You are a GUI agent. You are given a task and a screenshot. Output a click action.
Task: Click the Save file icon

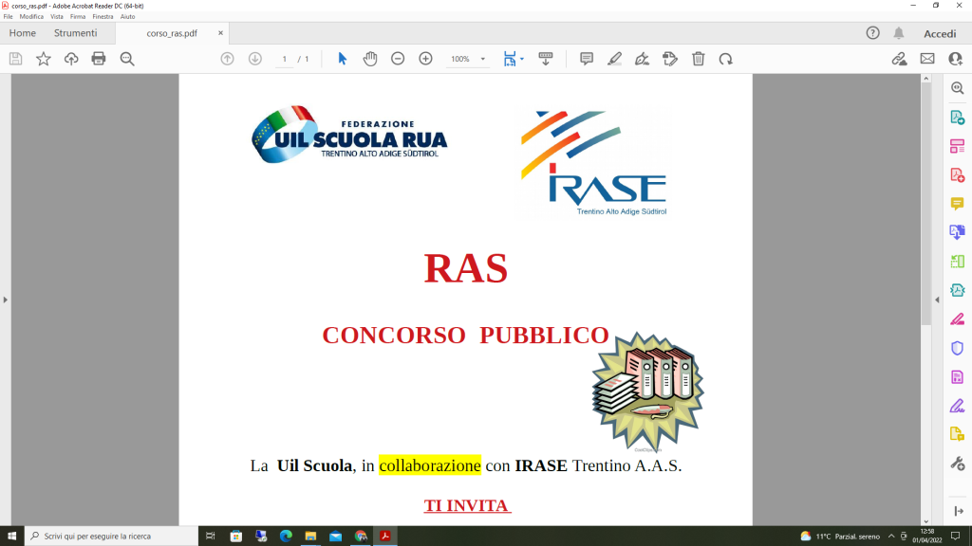coord(15,59)
